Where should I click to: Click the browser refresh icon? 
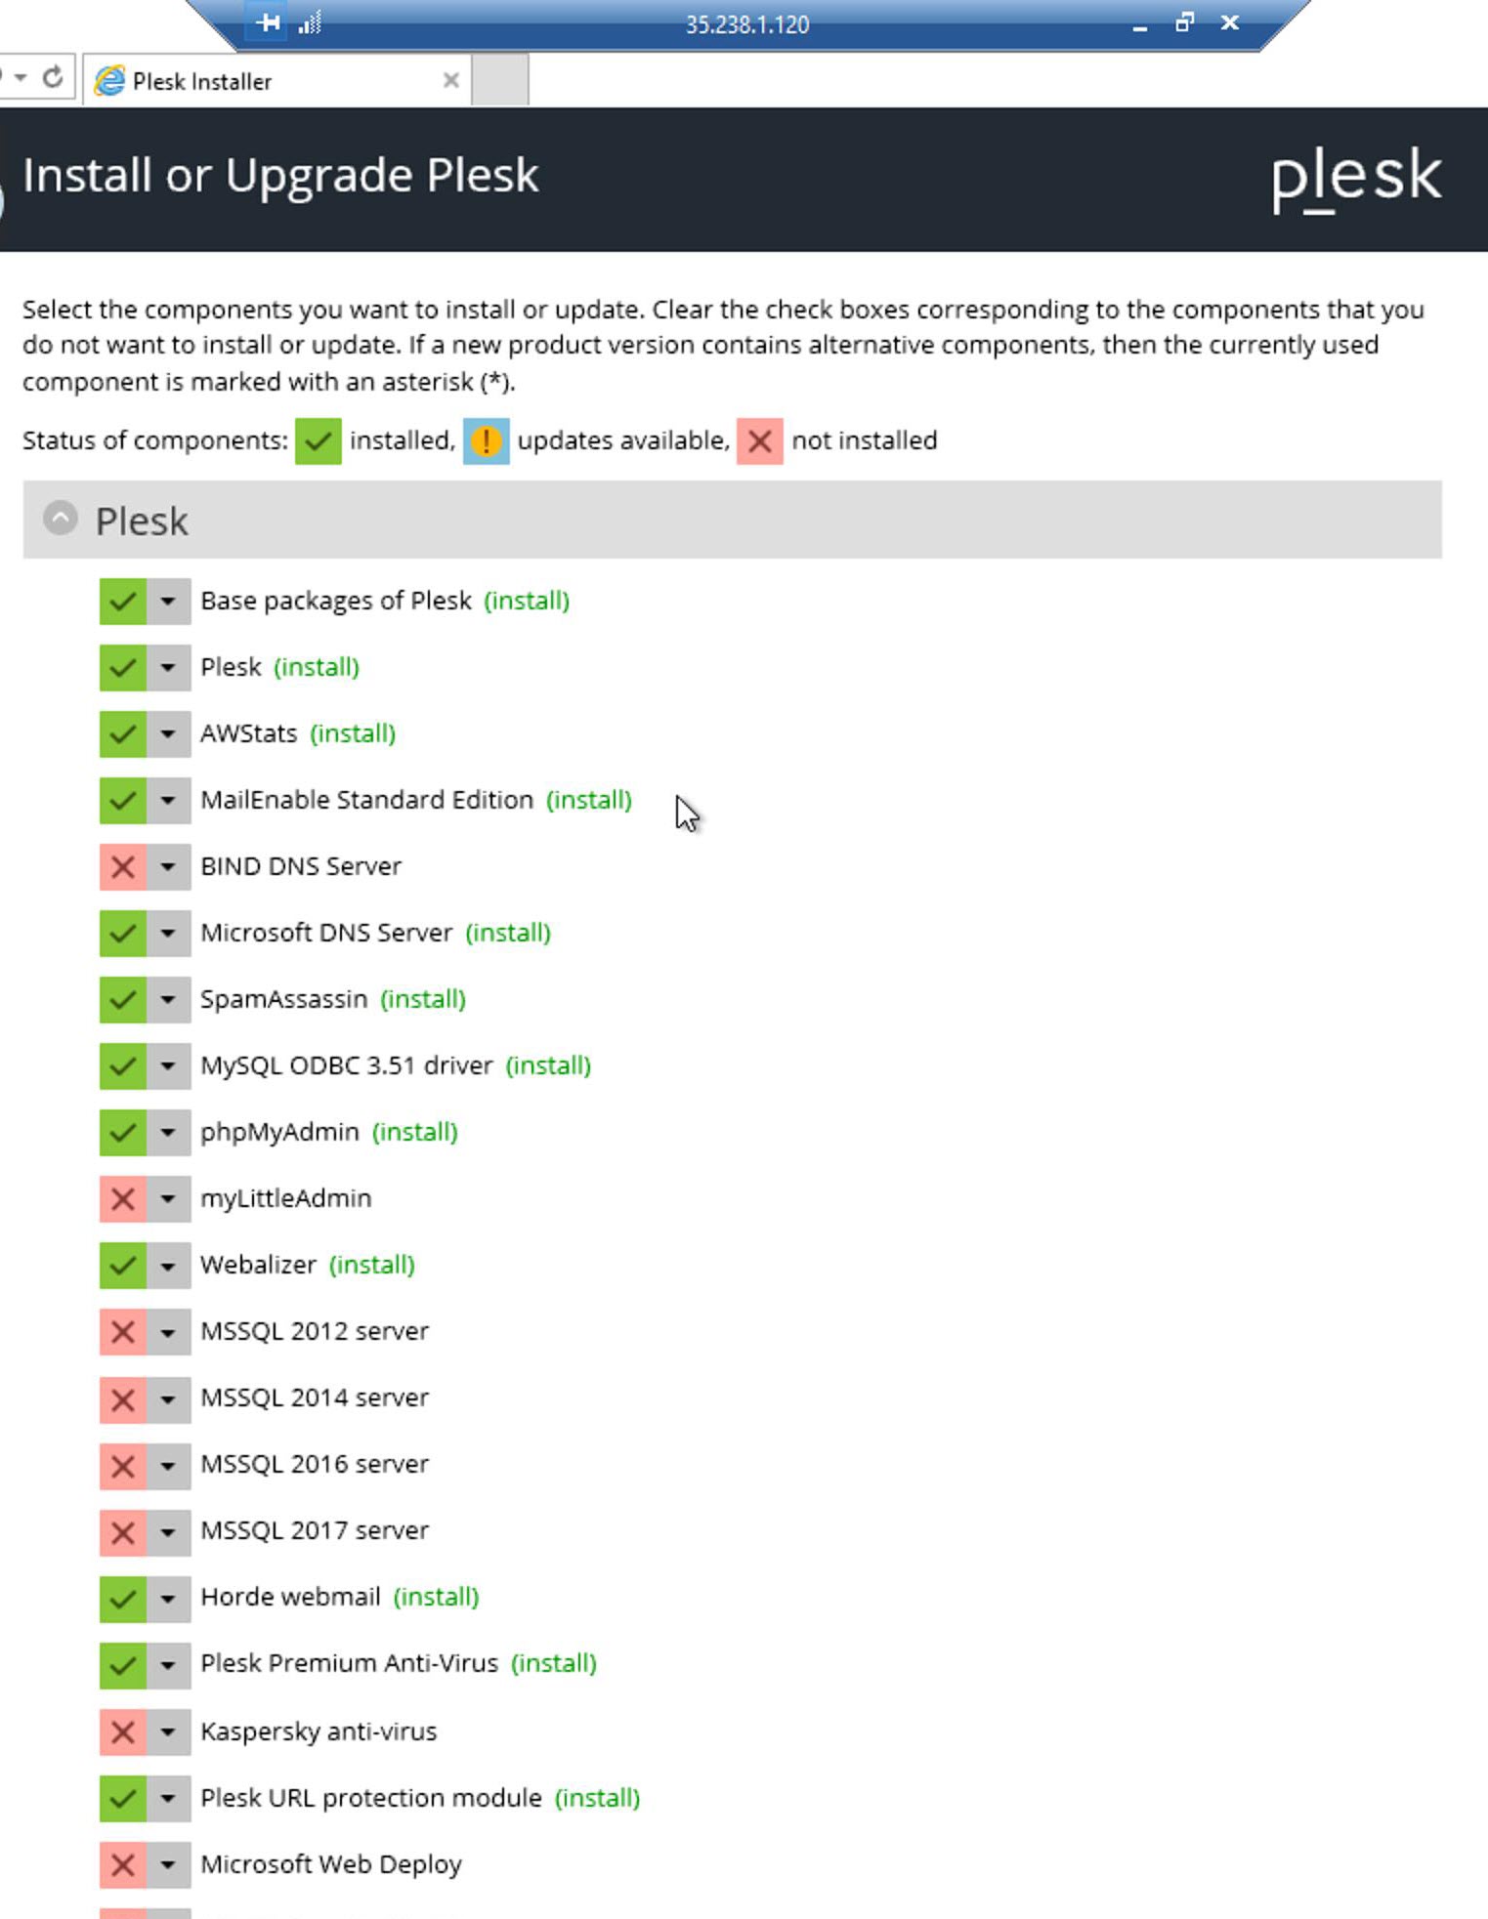click(53, 77)
